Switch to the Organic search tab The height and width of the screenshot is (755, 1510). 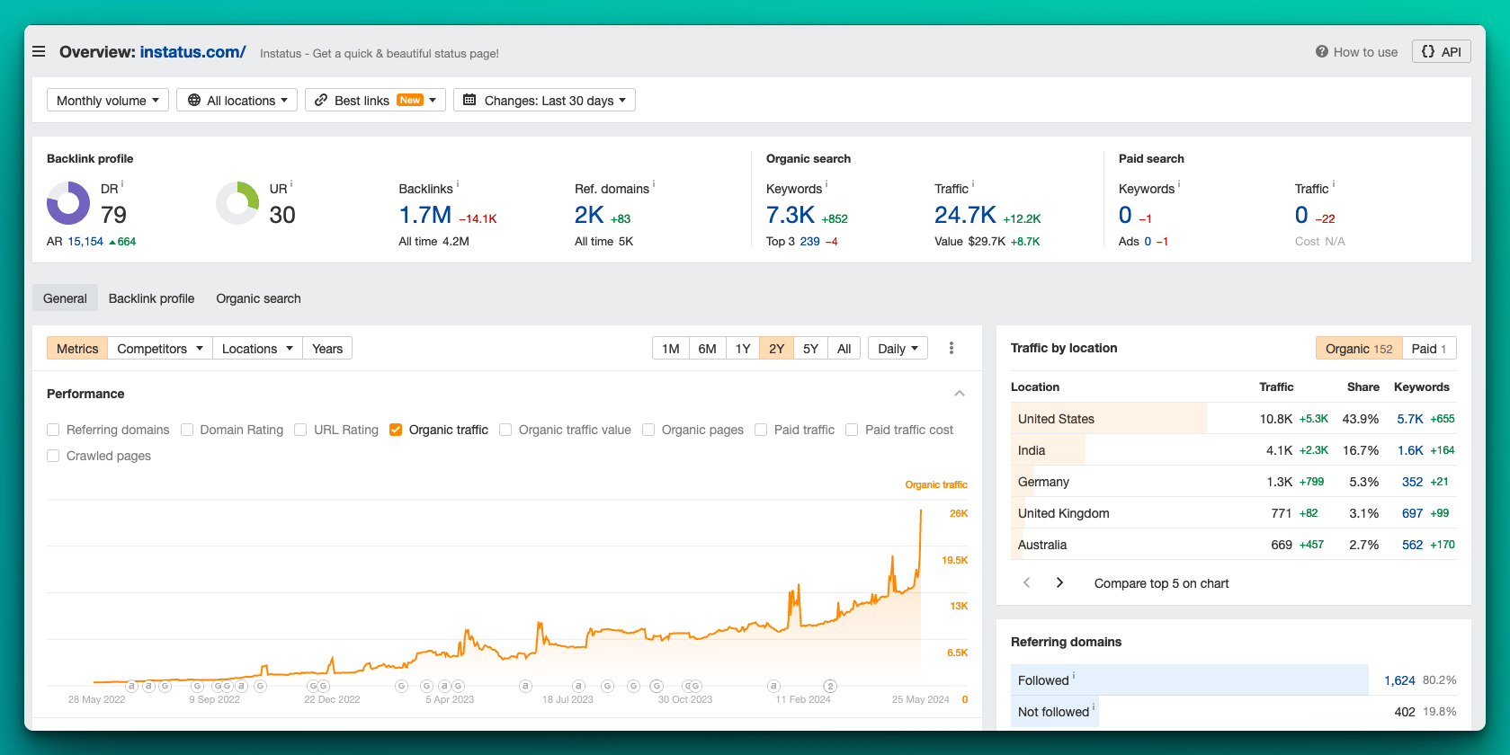(x=258, y=298)
